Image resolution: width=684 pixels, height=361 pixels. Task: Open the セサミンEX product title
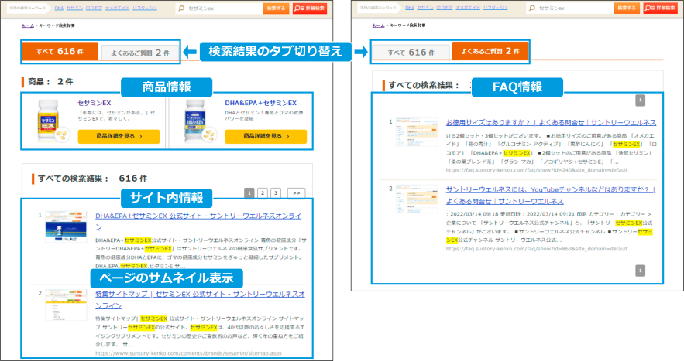pos(95,104)
